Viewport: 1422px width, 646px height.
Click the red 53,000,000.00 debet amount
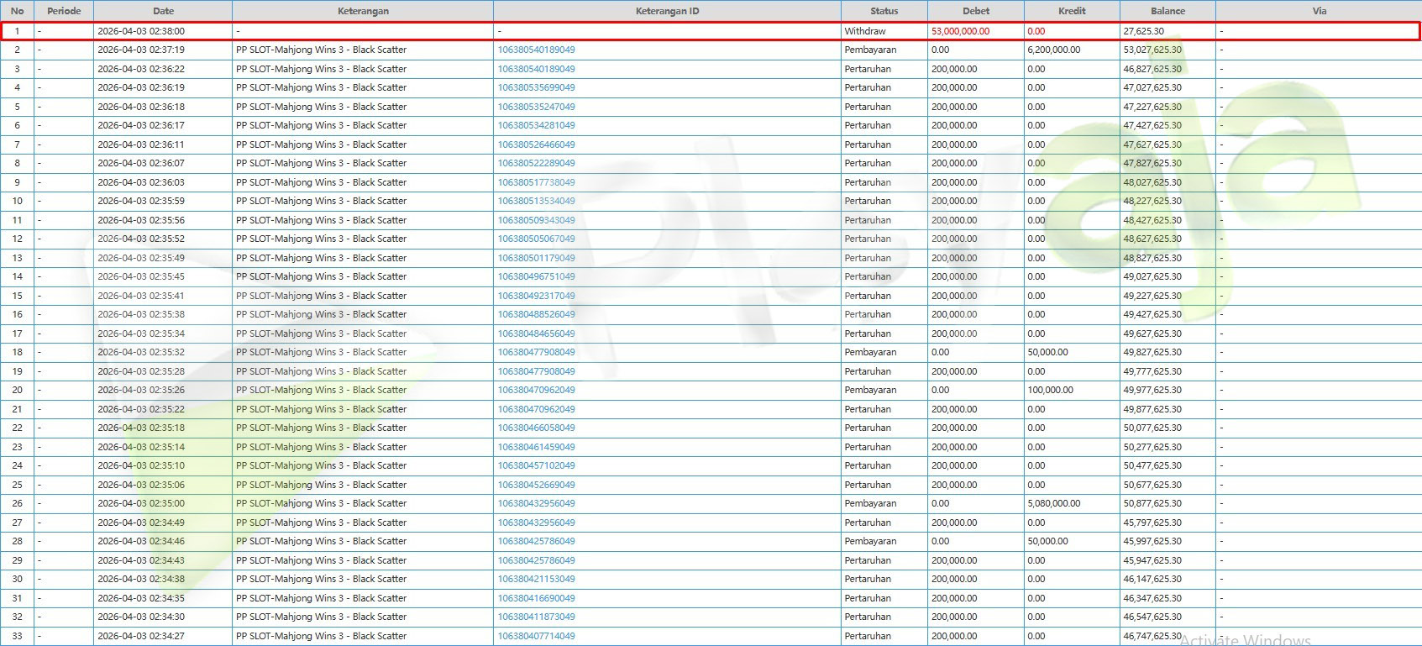coord(960,31)
